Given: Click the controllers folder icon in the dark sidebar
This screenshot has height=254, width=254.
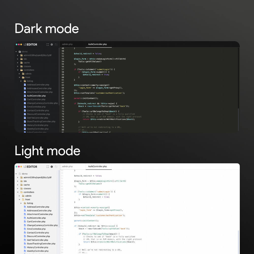Looking at the screenshot, I should click(21, 70).
